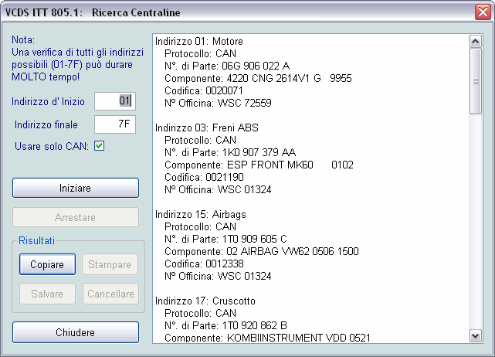Click part number '06G 906 022 A'

click(256, 66)
